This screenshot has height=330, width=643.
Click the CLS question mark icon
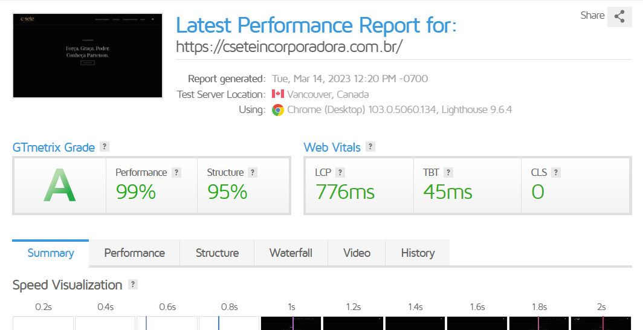(556, 172)
